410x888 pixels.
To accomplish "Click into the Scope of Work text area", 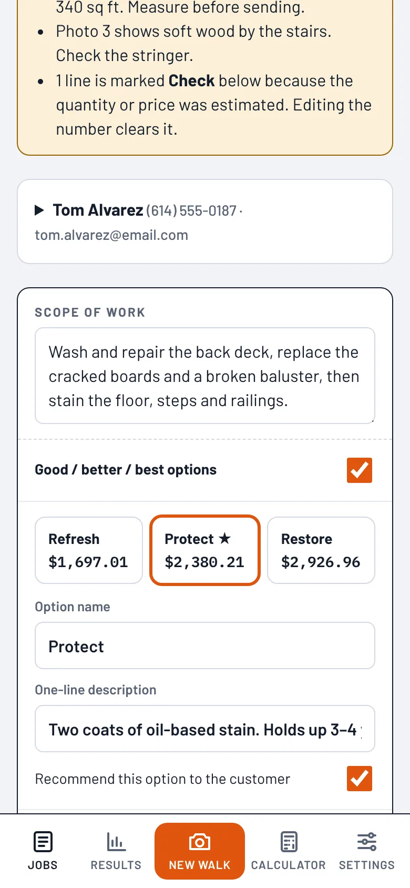I will (x=205, y=376).
